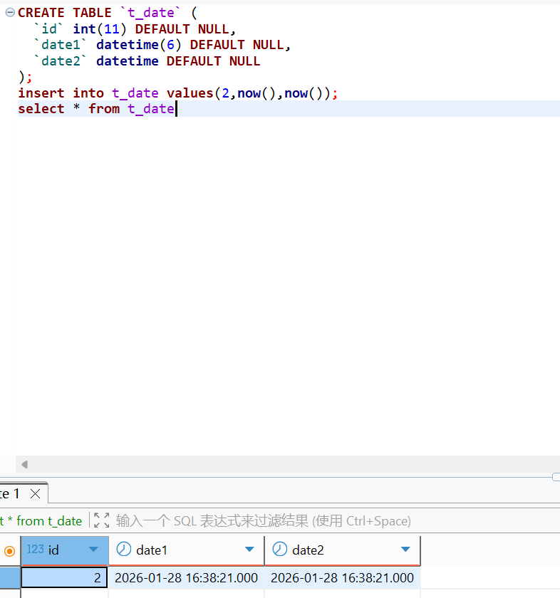560x598 pixels.
Task: Click the clock icon on date2 header
Action: pos(280,550)
